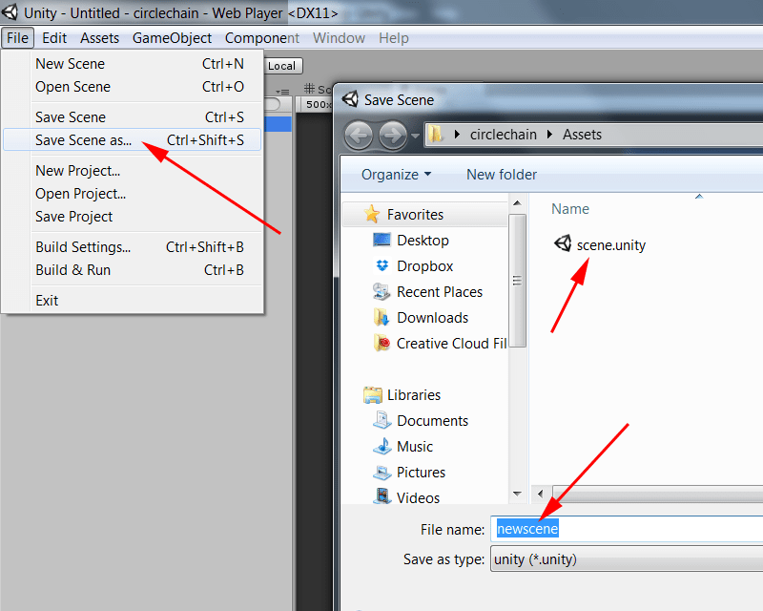The width and height of the screenshot is (763, 611).
Task: Click the Creative Cloud Files icon
Action: coord(381,343)
